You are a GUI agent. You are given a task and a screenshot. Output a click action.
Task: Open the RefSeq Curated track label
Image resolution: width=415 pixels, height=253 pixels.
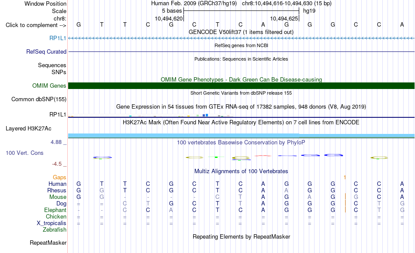coord(46,51)
